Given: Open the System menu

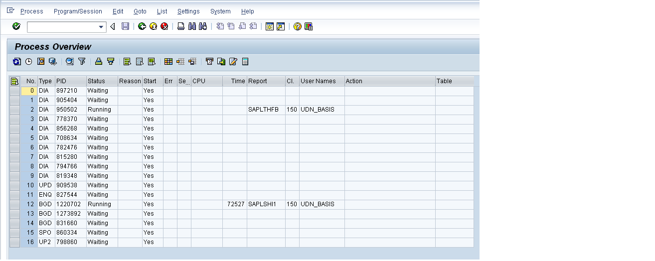Looking at the screenshot, I should coord(220,11).
